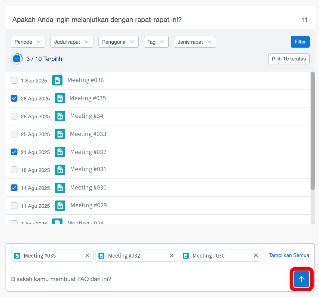The width and height of the screenshot is (319, 297).
Task: Click the Meeting #036 title
Action: 86,80
